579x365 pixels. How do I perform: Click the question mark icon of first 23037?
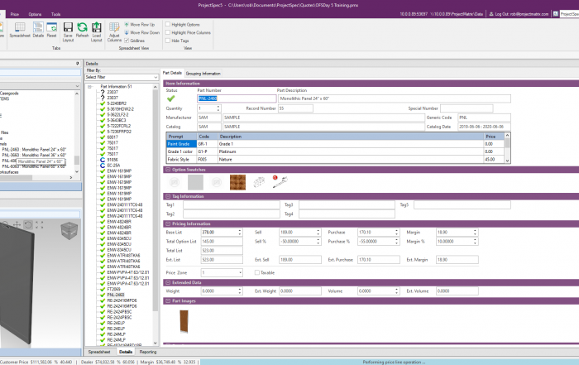(x=103, y=92)
